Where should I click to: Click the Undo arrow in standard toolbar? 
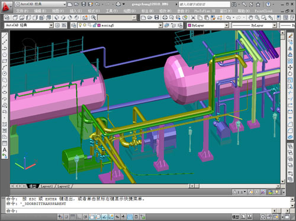(x=229, y=18)
